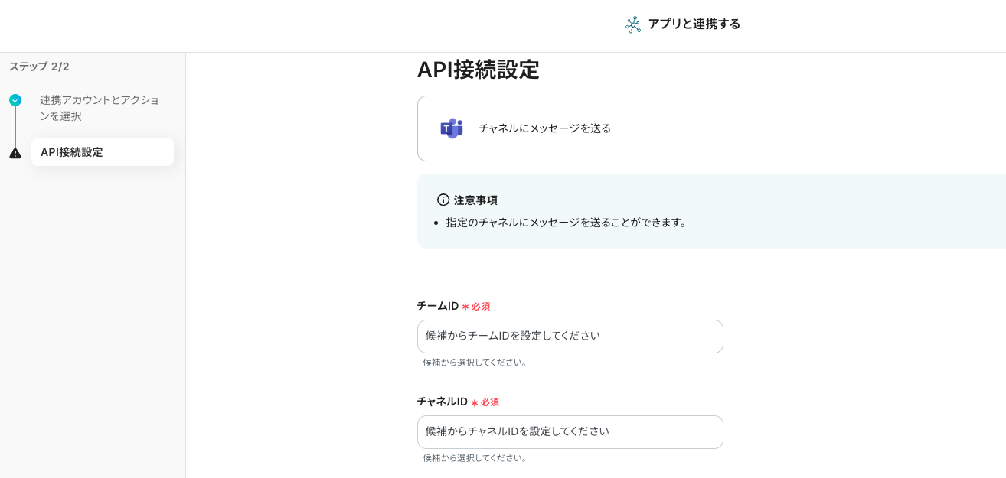Click the red required asterisk beside チャネルID
Image resolution: width=1006 pixels, height=478 pixels.
[475, 402]
